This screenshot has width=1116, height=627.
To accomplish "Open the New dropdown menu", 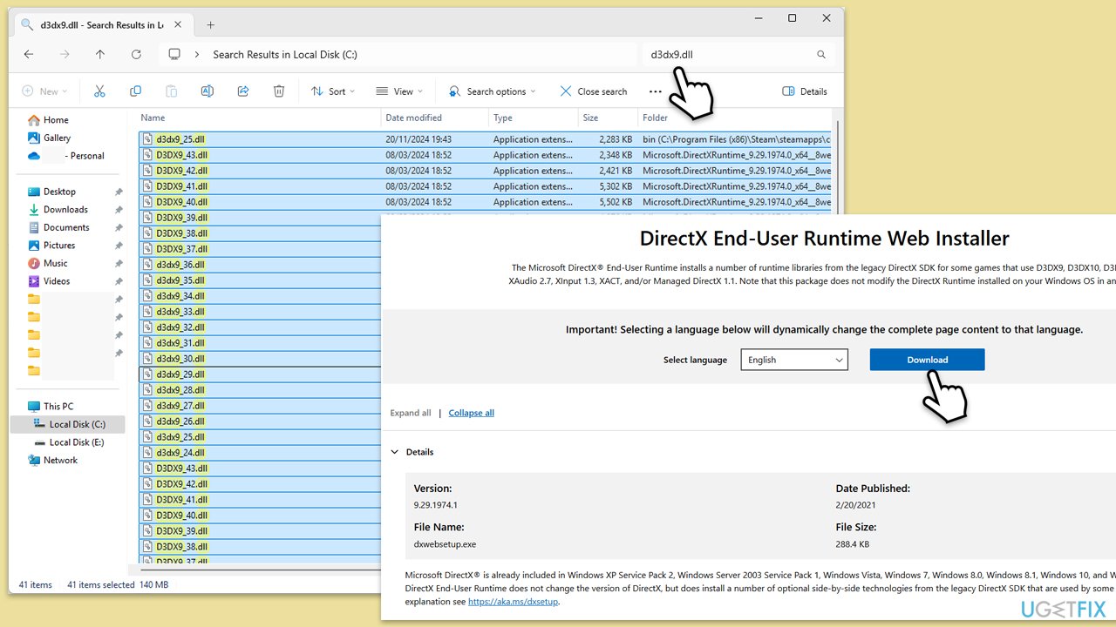I will coord(44,91).
